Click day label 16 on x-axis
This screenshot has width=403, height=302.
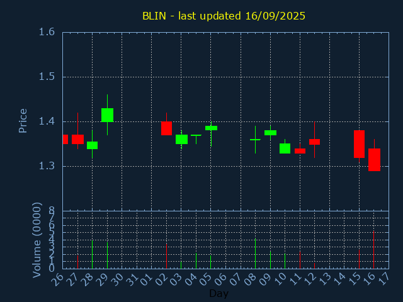click(368, 279)
